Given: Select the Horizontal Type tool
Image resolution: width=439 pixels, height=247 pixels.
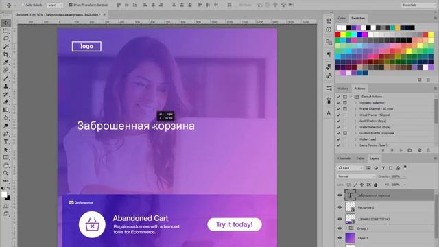Looking at the screenshot, I should coord(5,141).
